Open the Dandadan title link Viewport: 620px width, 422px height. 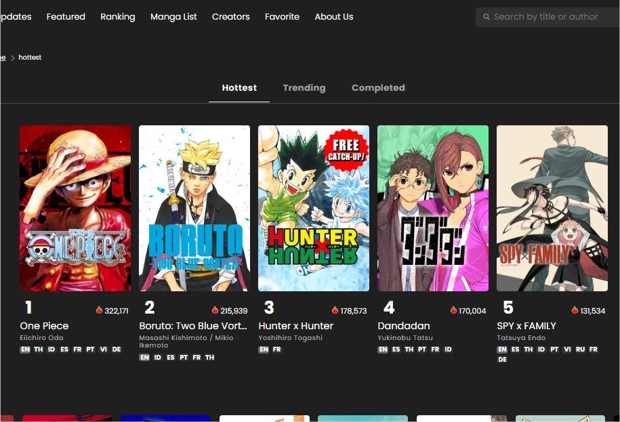(x=404, y=326)
